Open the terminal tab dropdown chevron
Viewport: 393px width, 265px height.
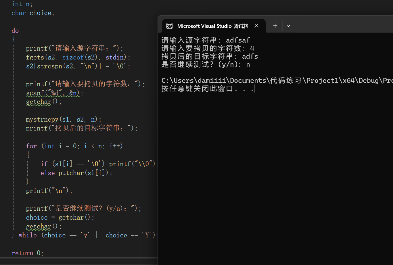[x=288, y=26]
